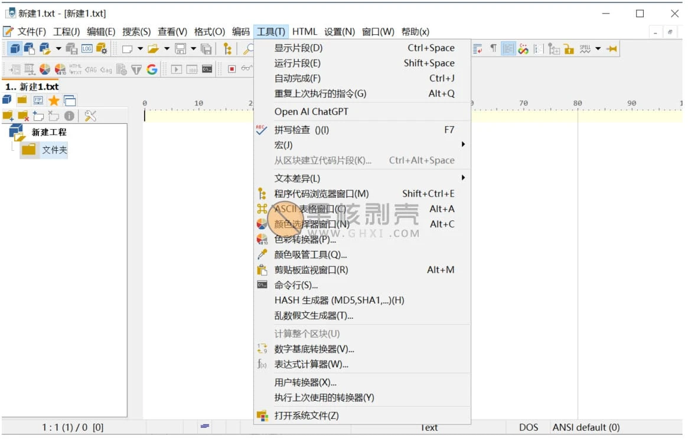Image resolution: width=688 pixels, height=439 pixels.
Task: Open Favorites via the star sidebar icon
Action: pos(54,100)
